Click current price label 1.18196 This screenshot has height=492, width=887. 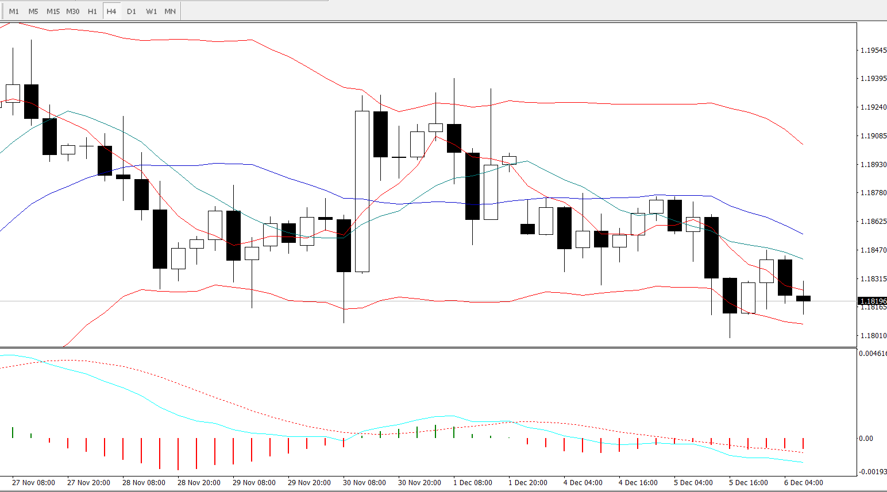coord(872,301)
